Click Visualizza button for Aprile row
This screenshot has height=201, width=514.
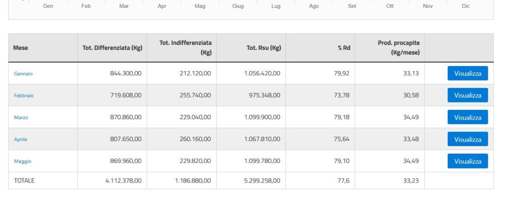coord(467,139)
